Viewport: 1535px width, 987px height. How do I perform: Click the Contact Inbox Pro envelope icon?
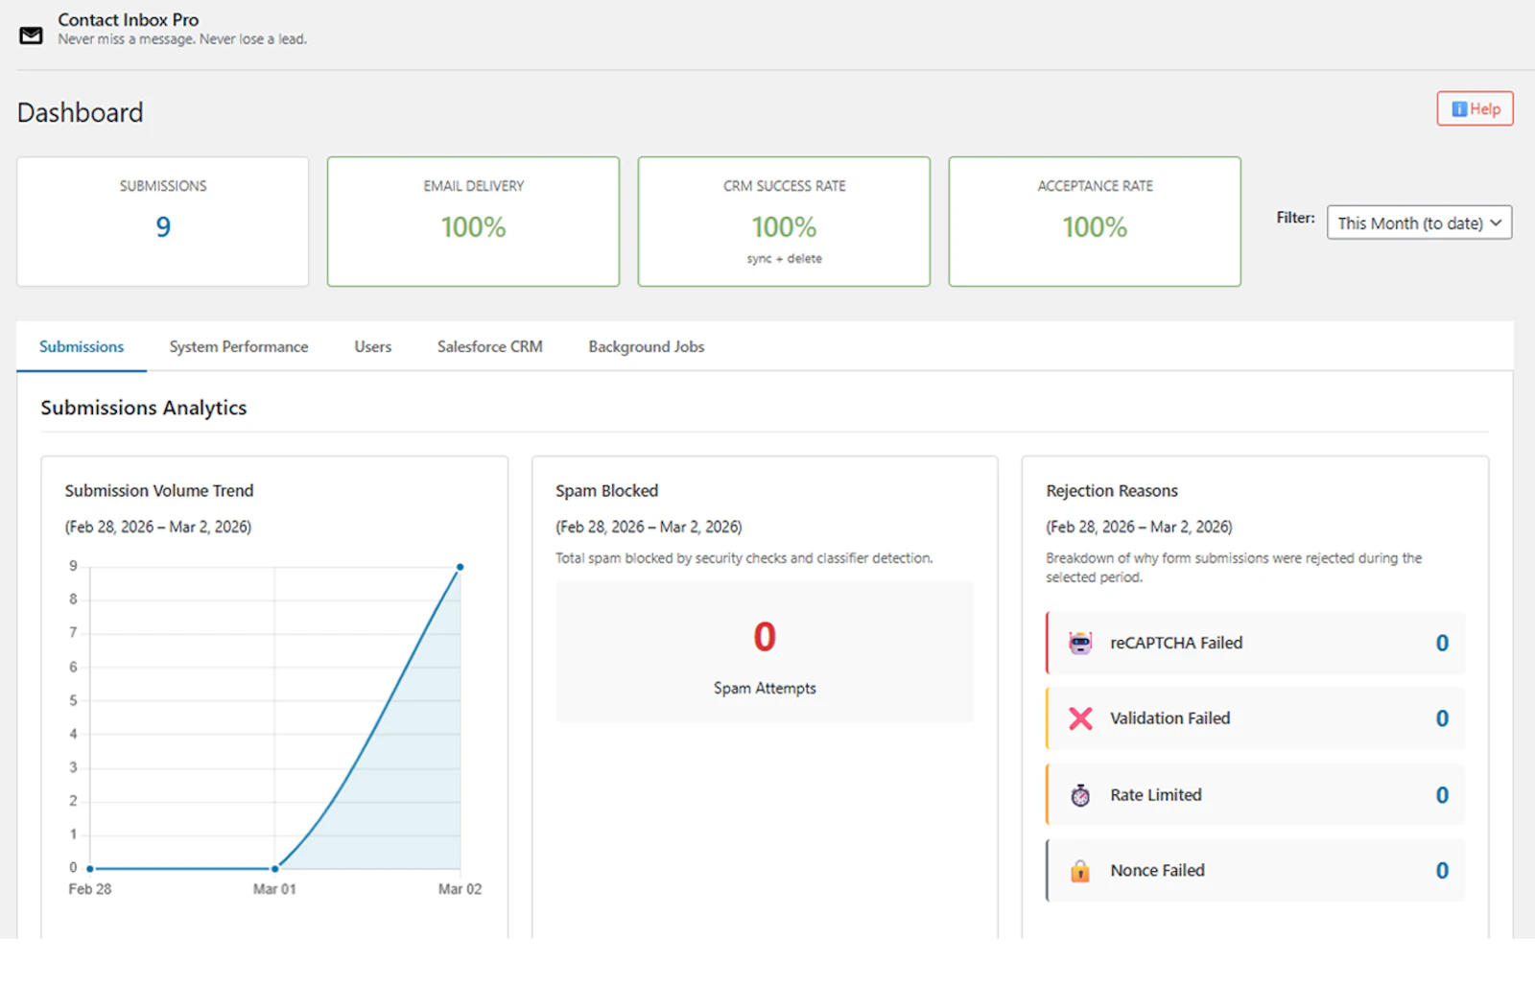coord(32,35)
